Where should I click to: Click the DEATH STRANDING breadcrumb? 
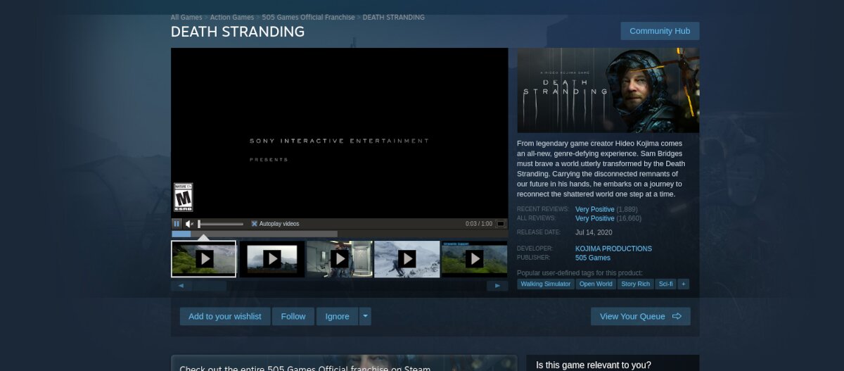(x=394, y=17)
